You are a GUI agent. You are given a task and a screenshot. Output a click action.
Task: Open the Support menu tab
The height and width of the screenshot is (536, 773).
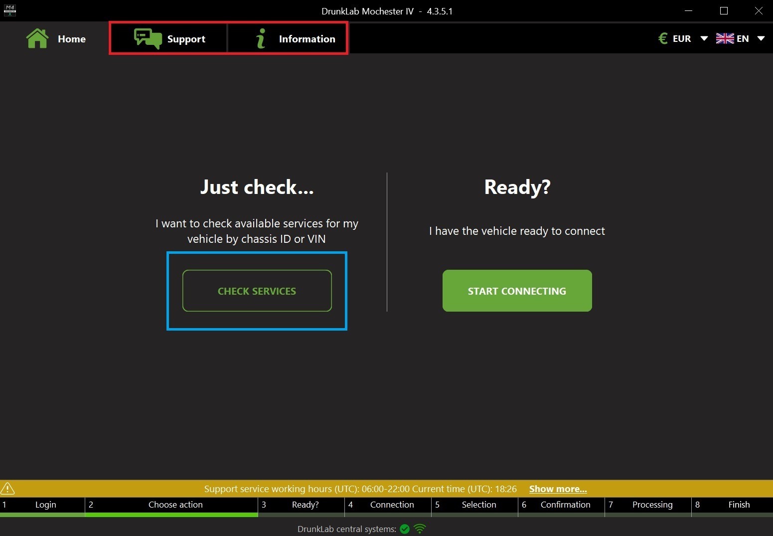tap(186, 39)
